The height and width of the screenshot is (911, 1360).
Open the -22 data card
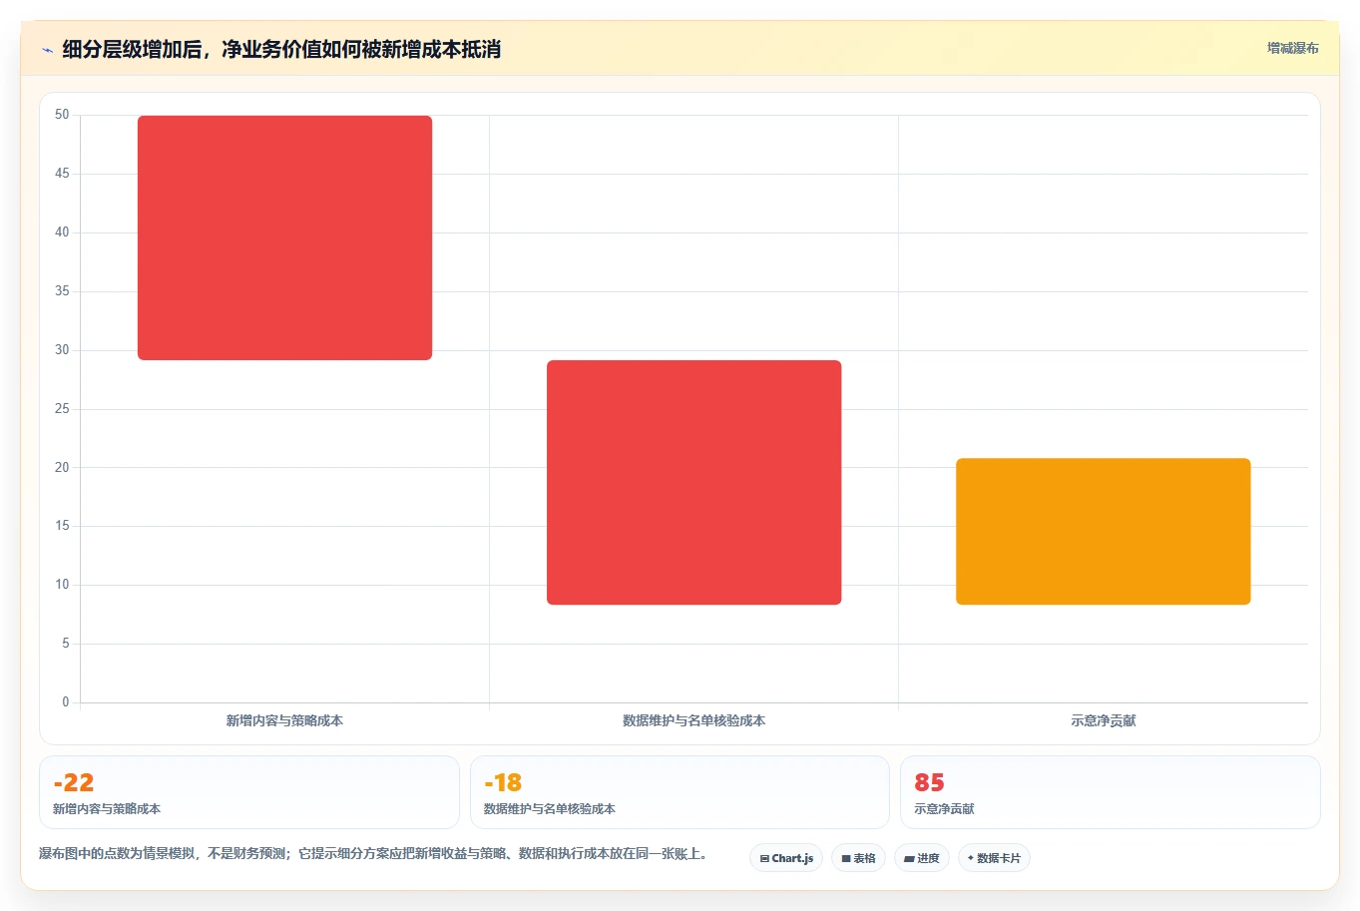249,792
